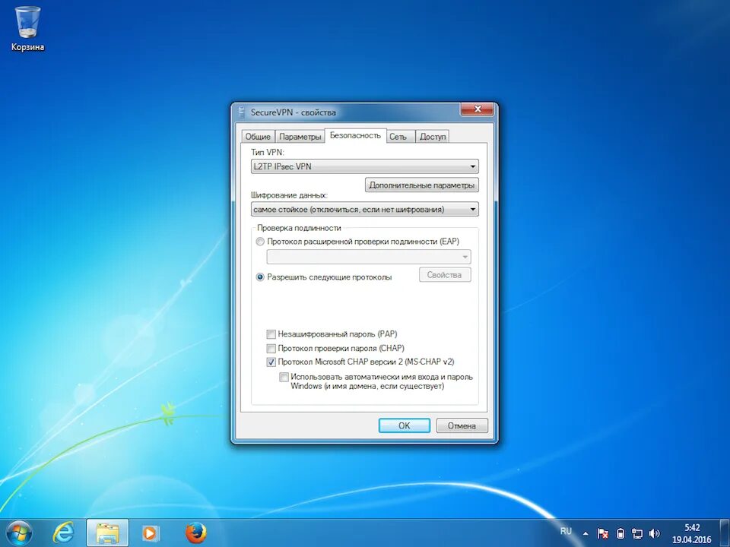Open the Recycle Bin (Корзина) desktop icon
The width and height of the screenshot is (730, 547).
click(x=27, y=29)
